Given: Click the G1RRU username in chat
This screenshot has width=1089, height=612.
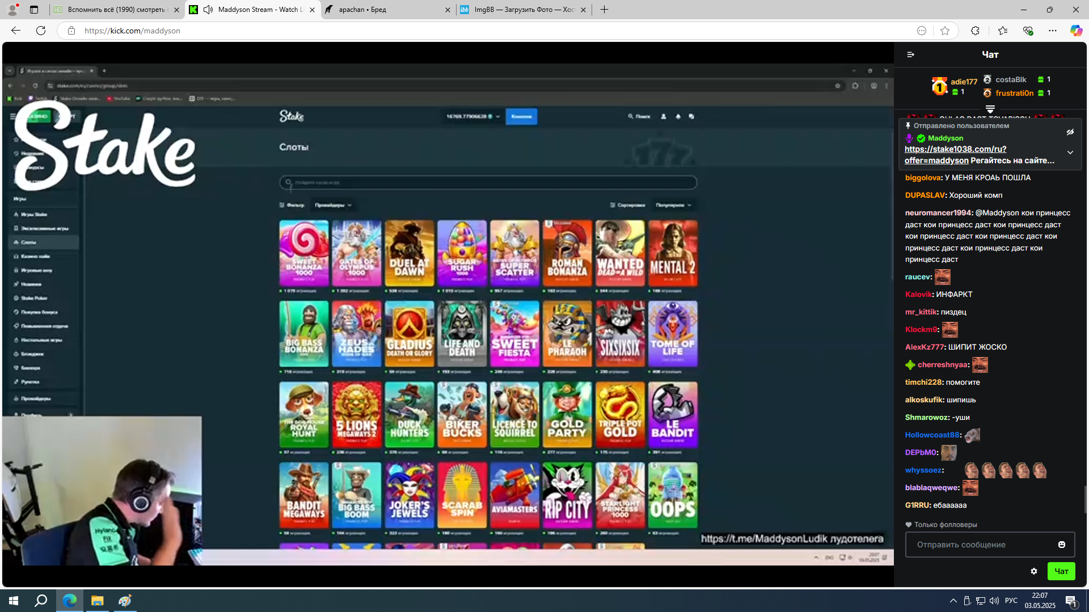Looking at the screenshot, I should [x=917, y=505].
